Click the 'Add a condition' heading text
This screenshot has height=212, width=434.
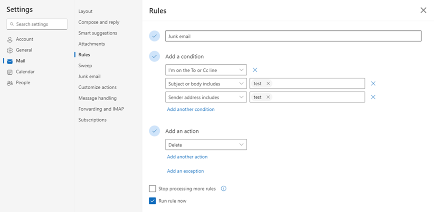(185, 56)
